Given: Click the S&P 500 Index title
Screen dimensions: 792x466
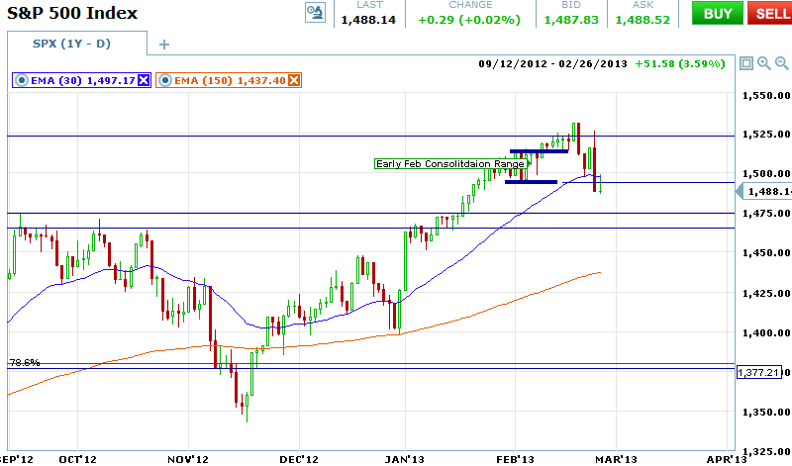Looking at the screenshot, I should [72, 13].
